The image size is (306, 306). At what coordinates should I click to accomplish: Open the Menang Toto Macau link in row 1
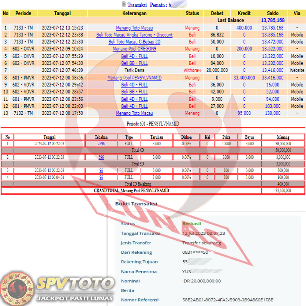[134, 28]
